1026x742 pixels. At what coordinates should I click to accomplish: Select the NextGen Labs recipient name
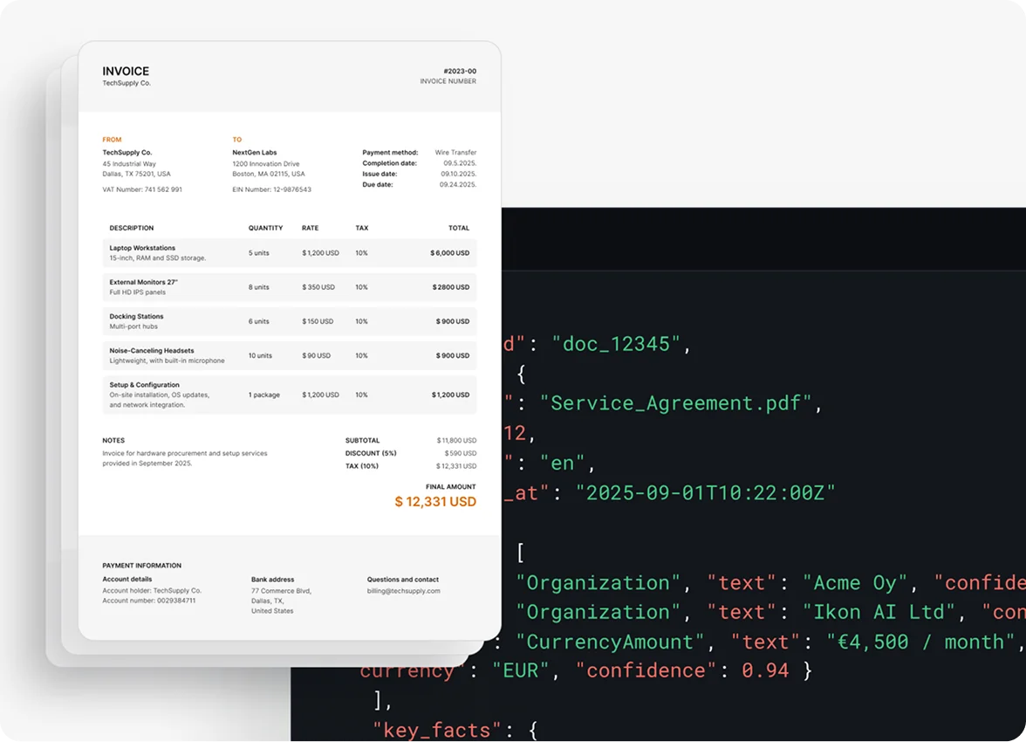coord(254,153)
